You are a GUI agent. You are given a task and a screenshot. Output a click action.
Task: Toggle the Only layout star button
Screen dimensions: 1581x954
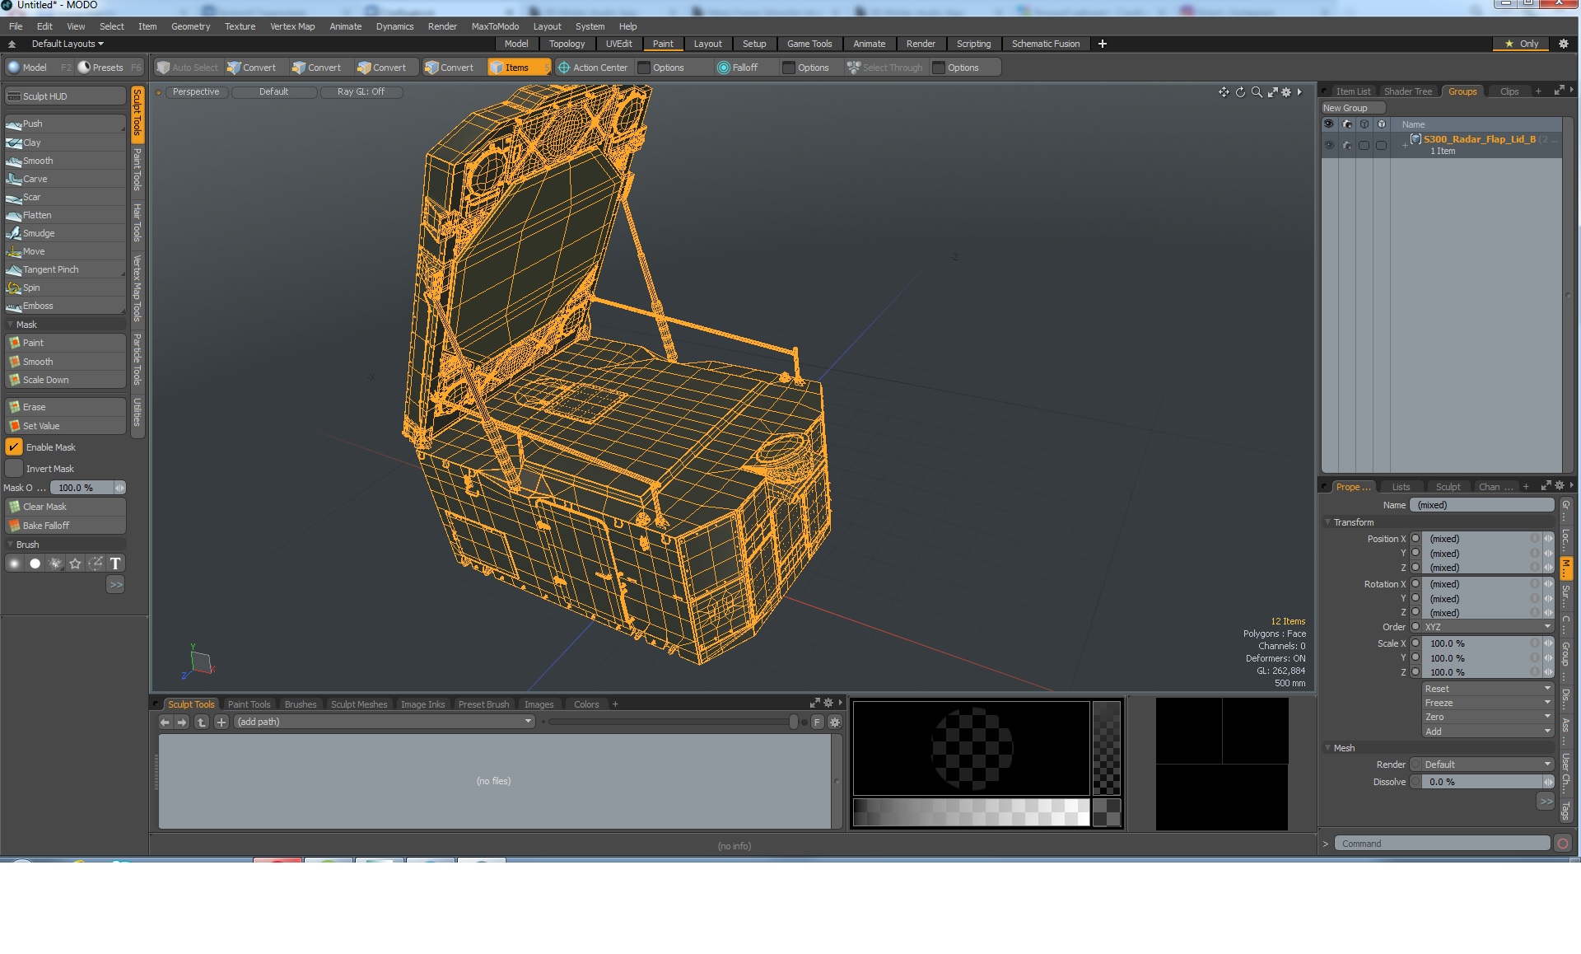coord(1523,44)
